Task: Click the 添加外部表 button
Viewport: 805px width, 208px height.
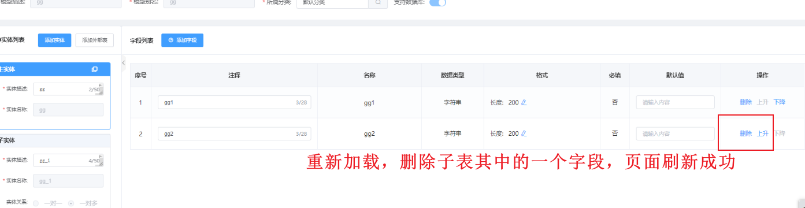Action: pos(95,40)
